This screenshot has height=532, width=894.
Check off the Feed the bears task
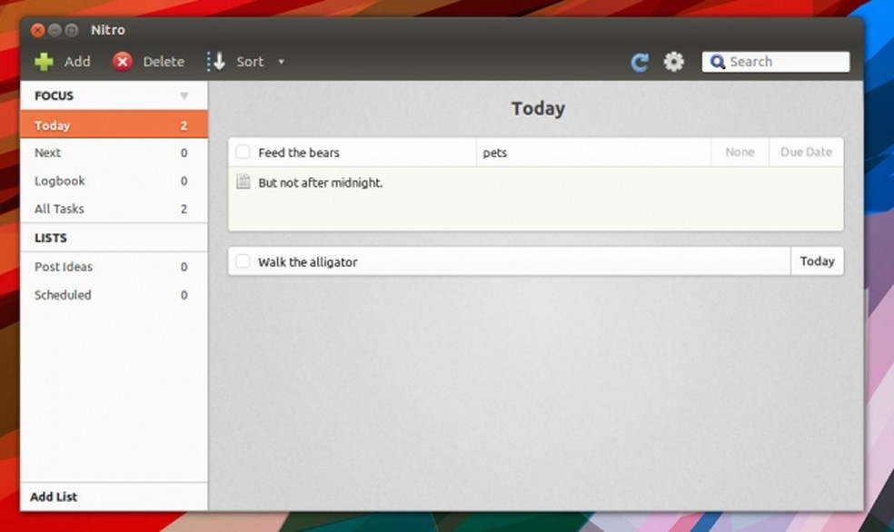(x=243, y=152)
